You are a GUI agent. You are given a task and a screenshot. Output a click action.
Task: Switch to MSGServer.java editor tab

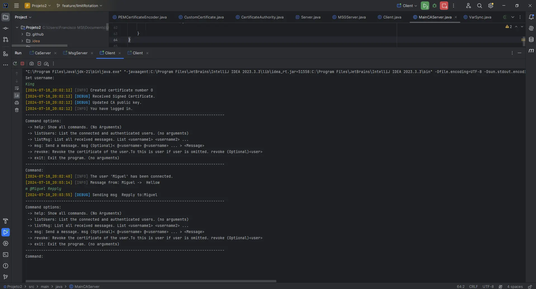point(349,17)
